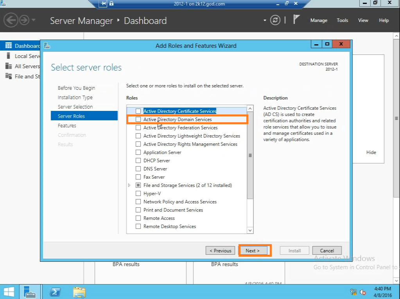Check Active Directory Lightweight Directory Services
Viewport: 400px width, 299px height.
coord(138,136)
